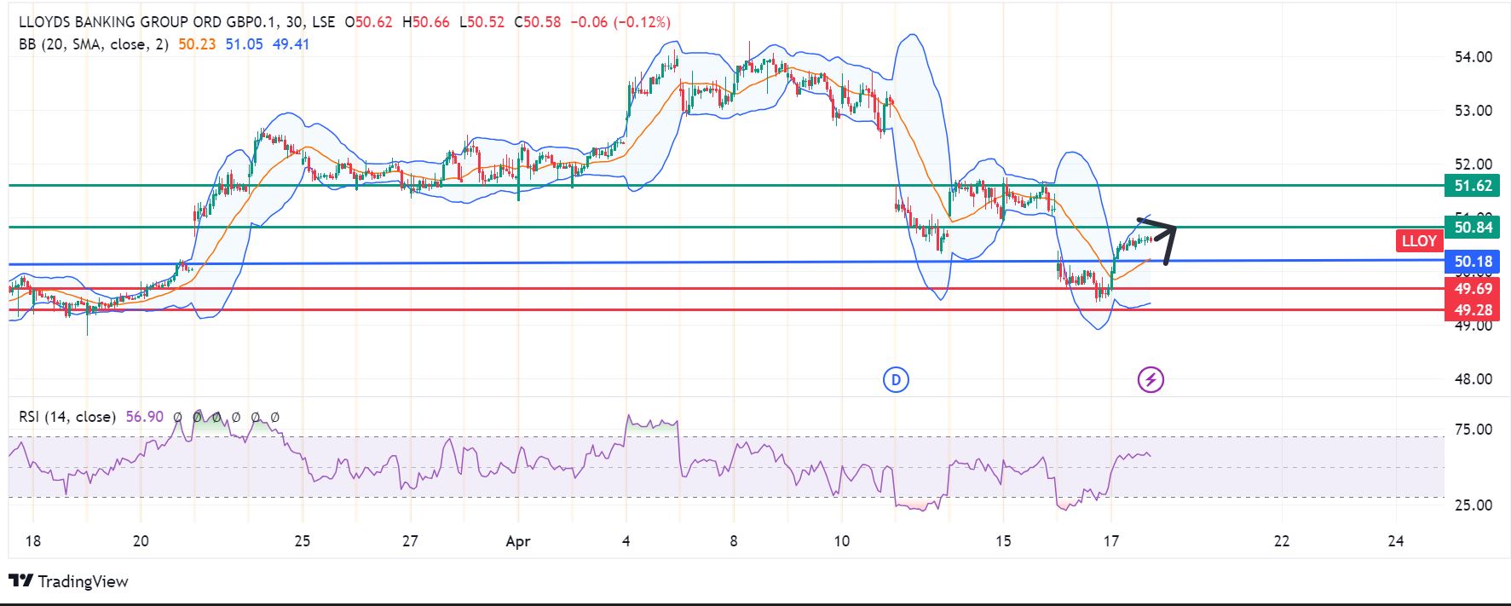
Task: Click the red 49.69 price label
Action: click(x=1472, y=290)
